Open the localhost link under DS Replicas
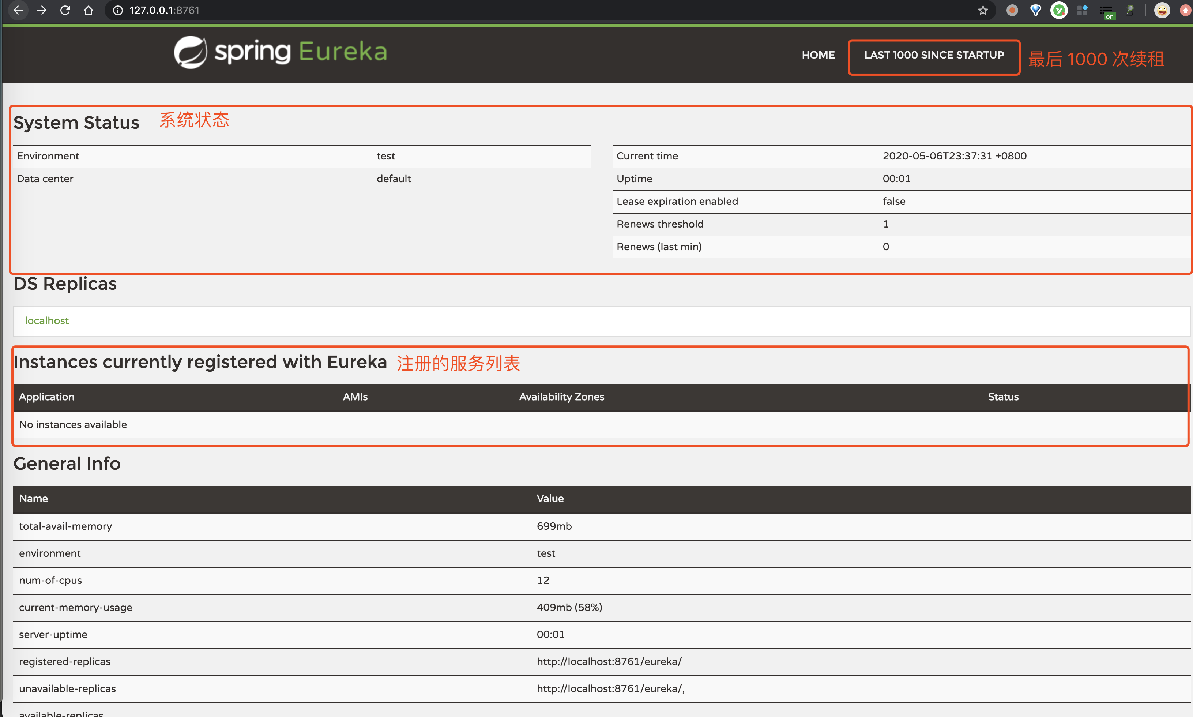This screenshot has height=717, width=1193. [46, 320]
